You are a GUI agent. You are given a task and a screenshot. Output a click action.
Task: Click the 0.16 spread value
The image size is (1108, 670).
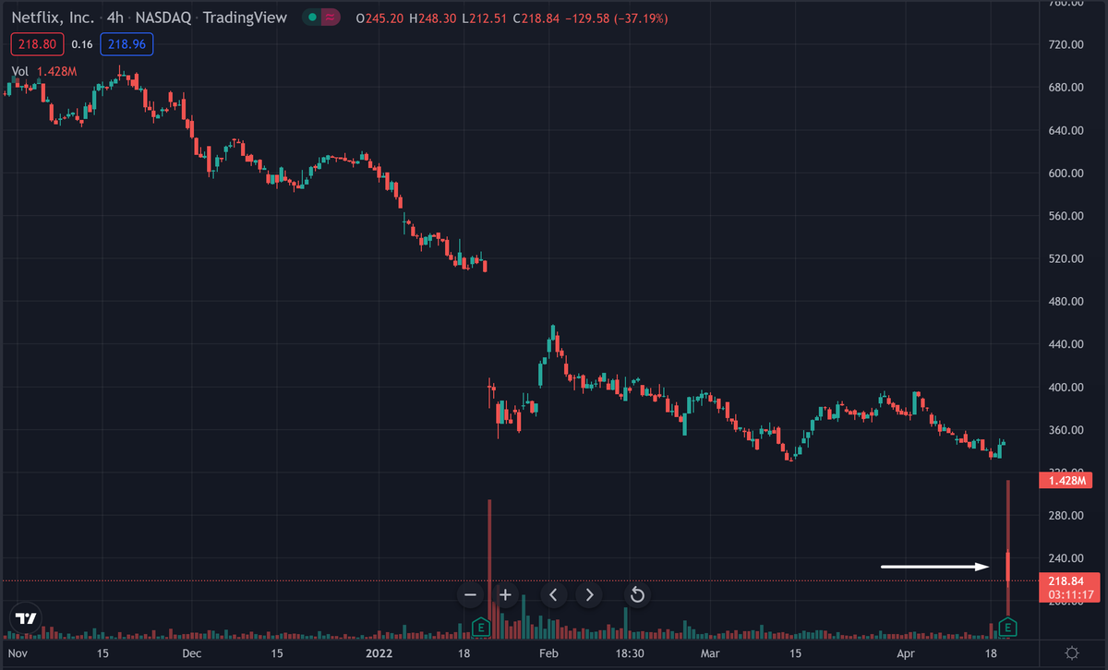point(82,43)
